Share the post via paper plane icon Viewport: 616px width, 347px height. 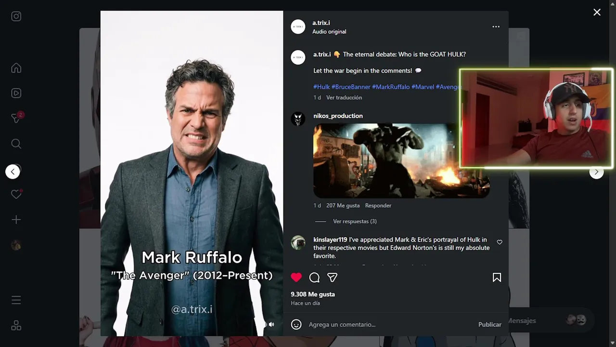pyautogui.click(x=333, y=277)
